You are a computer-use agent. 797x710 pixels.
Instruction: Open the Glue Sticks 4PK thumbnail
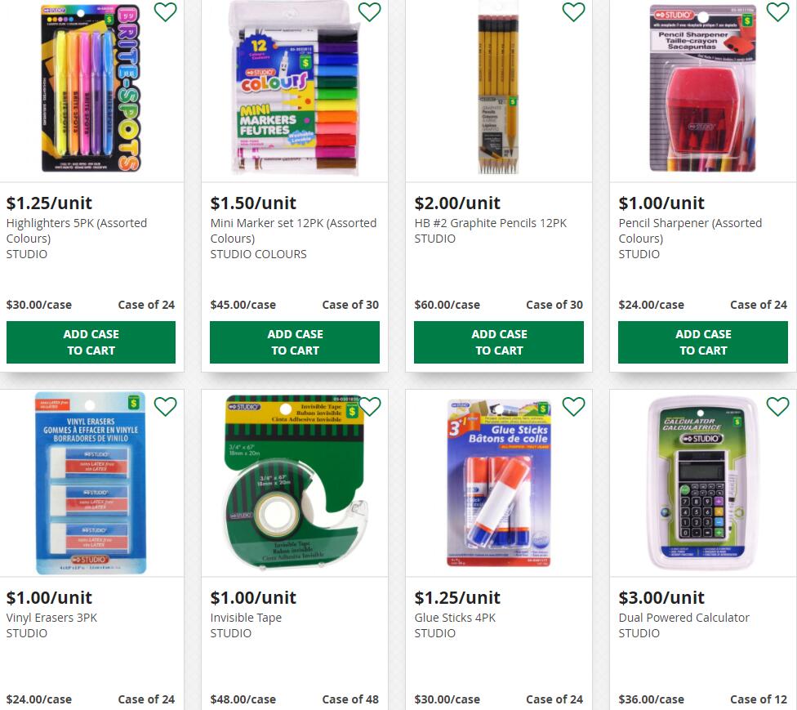point(499,483)
